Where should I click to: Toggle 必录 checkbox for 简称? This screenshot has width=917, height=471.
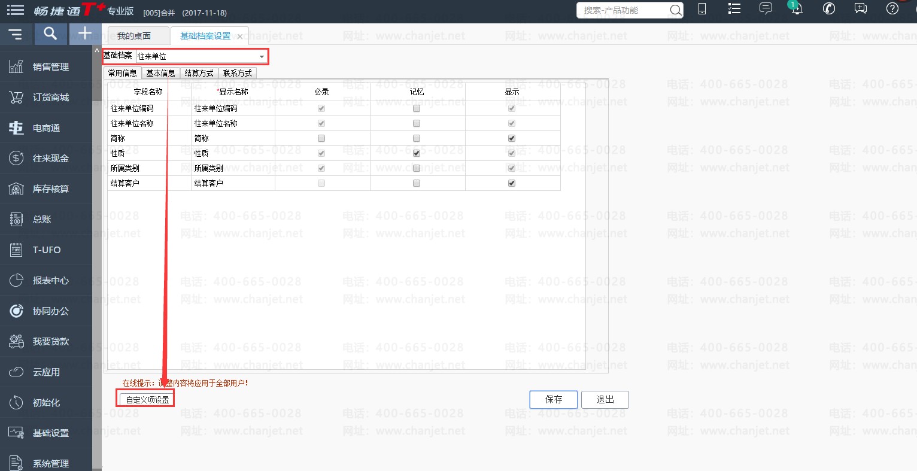click(x=321, y=138)
